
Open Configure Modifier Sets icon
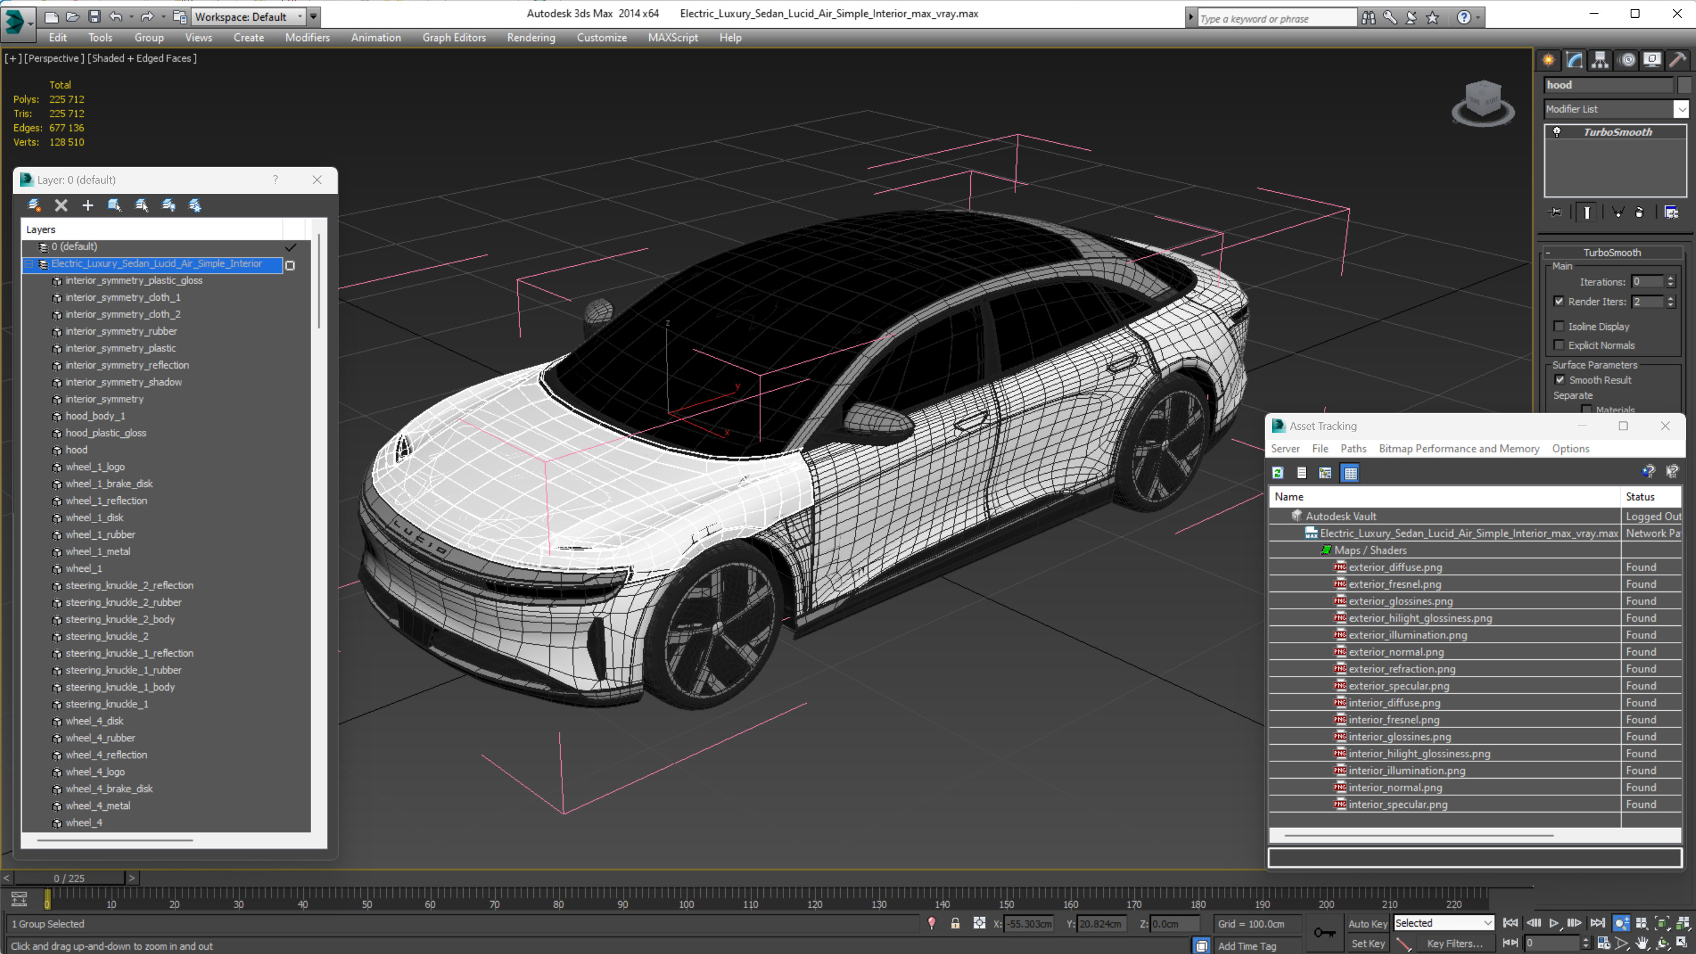(1671, 212)
